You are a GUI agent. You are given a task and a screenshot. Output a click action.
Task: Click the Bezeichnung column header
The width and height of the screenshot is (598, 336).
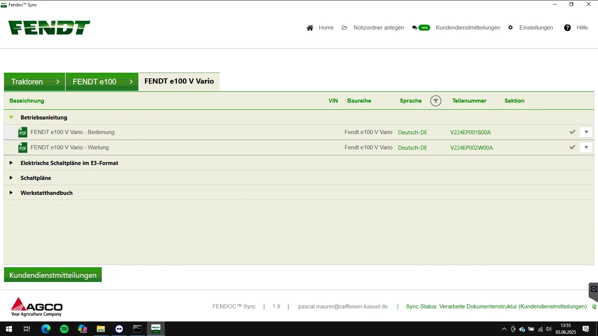[x=27, y=101]
